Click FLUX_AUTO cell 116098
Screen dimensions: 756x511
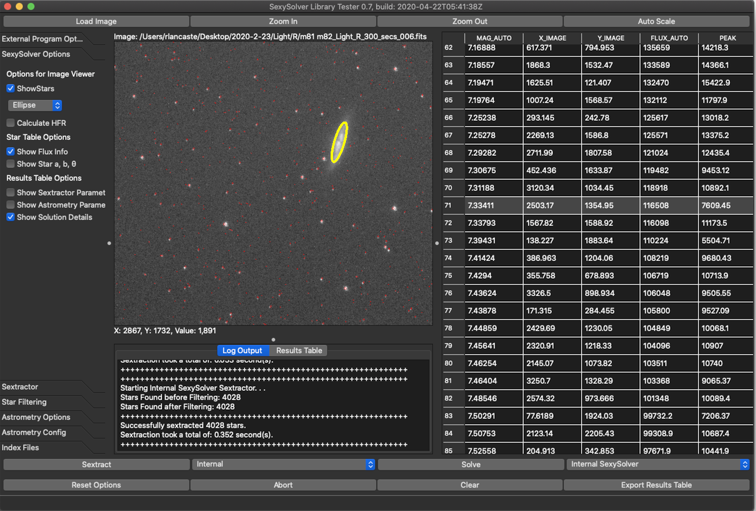[669, 223]
